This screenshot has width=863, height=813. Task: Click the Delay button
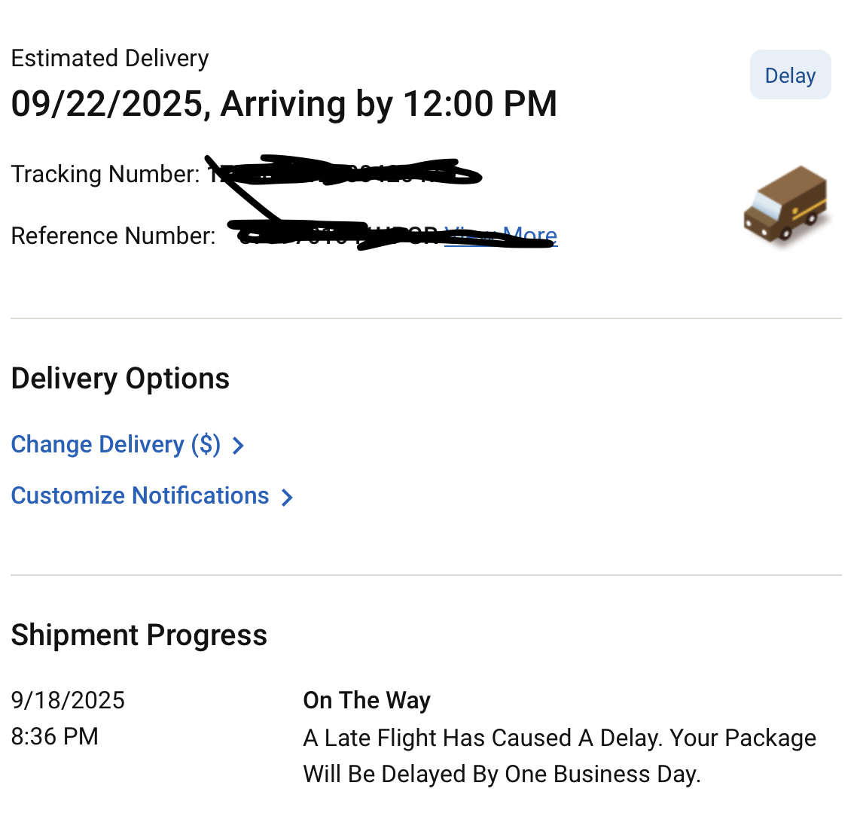click(x=790, y=75)
